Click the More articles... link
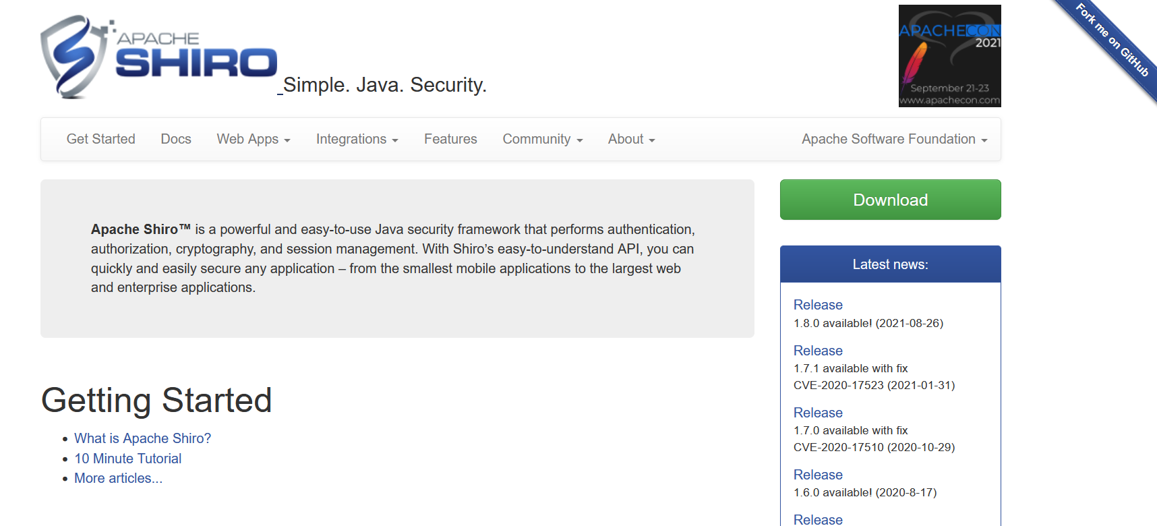The width and height of the screenshot is (1157, 526). coord(118,478)
